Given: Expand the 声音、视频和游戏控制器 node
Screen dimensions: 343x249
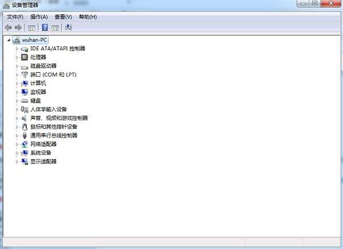Looking at the screenshot, I should [17, 118].
